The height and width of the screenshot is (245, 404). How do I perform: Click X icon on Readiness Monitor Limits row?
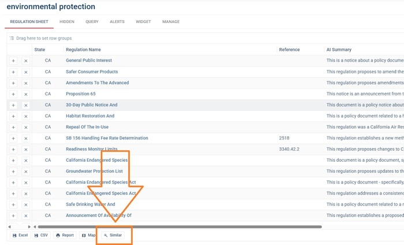[26, 150]
